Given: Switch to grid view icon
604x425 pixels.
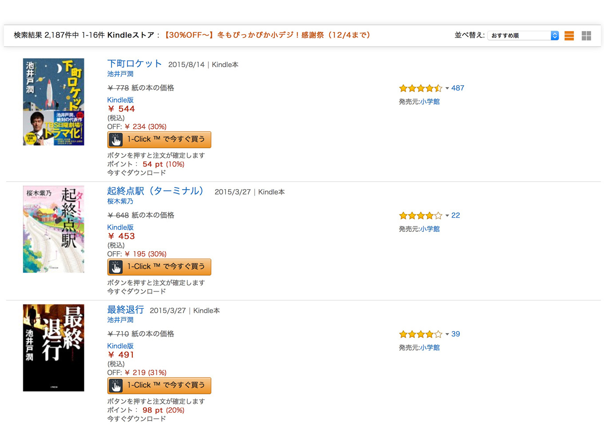Looking at the screenshot, I should point(586,36).
